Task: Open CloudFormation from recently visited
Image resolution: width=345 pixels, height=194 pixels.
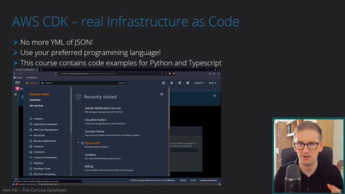Action: tap(95, 120)
